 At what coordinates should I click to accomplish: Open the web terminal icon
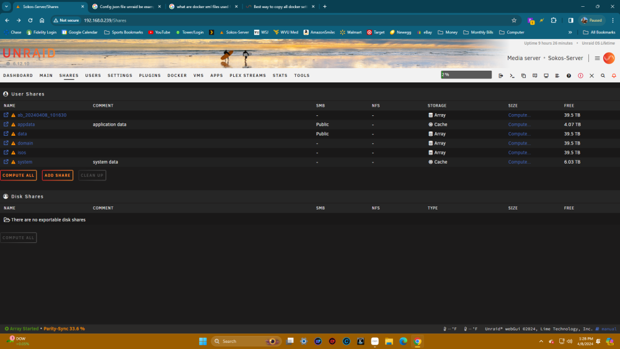[512, 76]
